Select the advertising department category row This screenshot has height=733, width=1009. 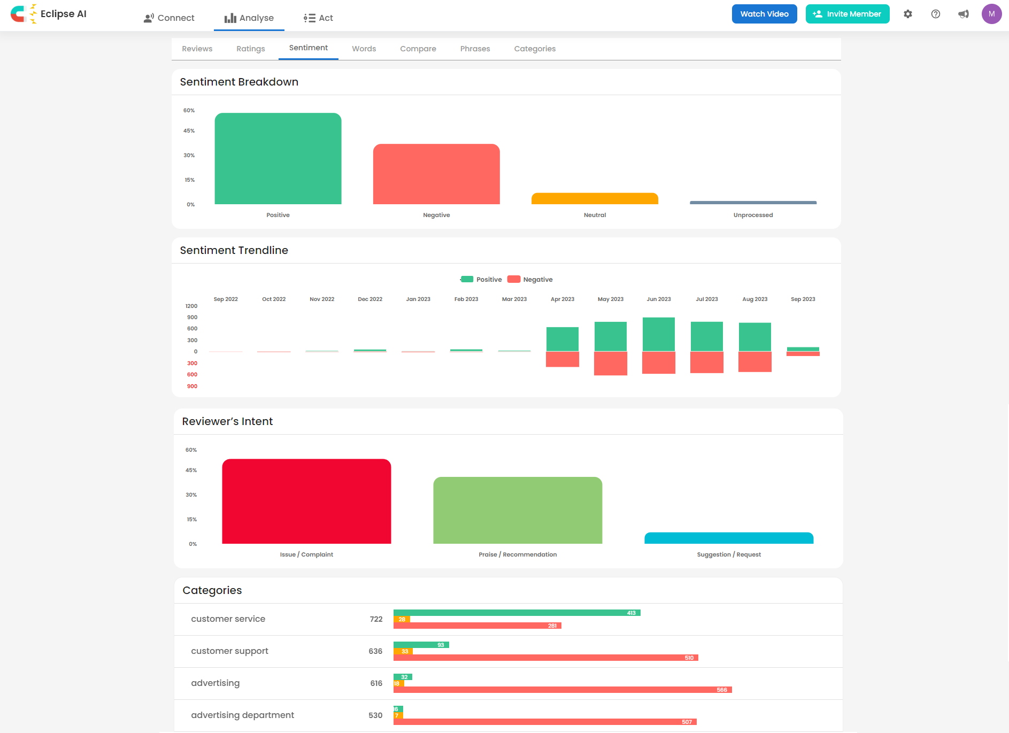tap(509, 715)
